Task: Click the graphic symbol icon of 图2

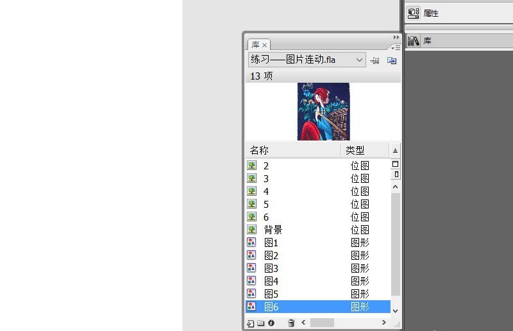Action: [x=251, y=255]
